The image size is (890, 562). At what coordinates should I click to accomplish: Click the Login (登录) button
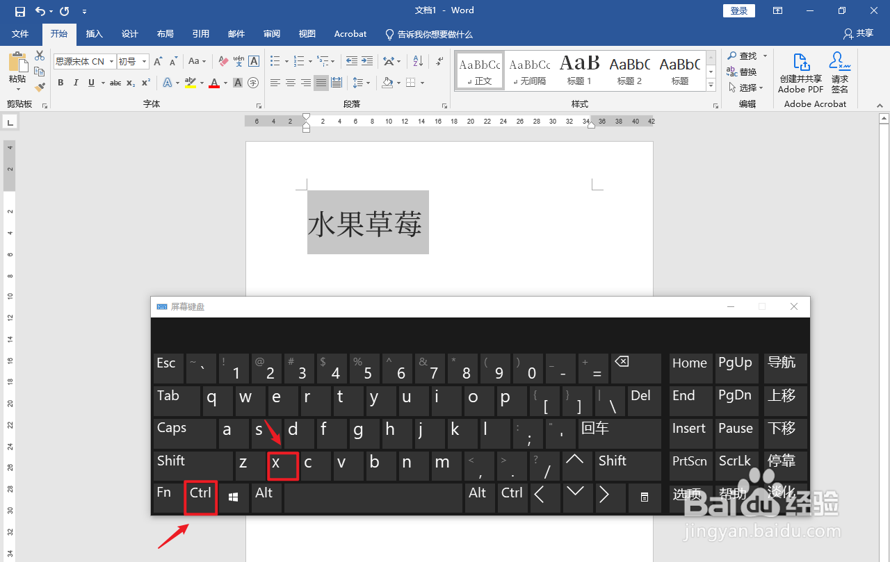(x=739, y=10)
